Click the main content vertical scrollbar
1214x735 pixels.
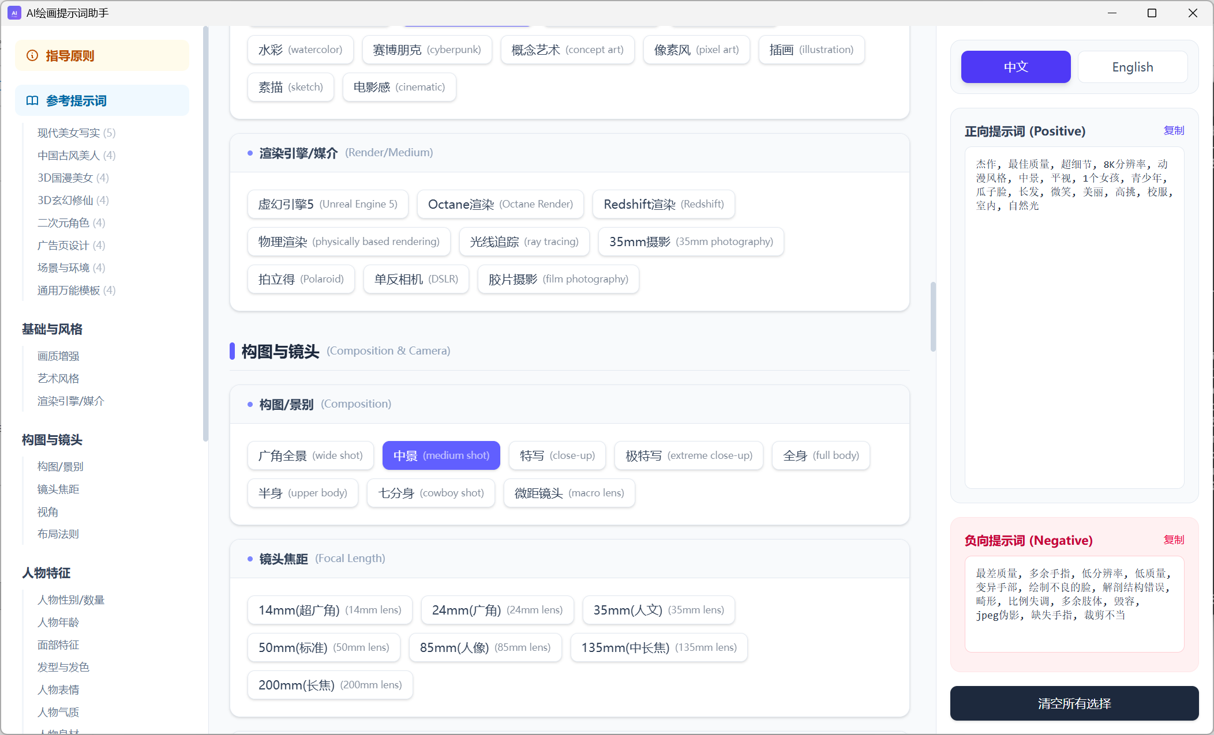(x=933, y=316)
